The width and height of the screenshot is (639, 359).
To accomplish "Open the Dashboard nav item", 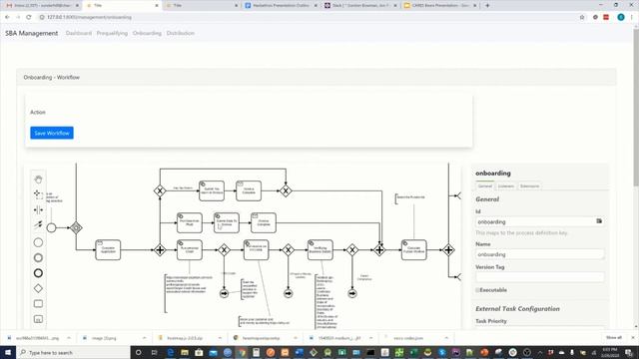I will point(79,33).
